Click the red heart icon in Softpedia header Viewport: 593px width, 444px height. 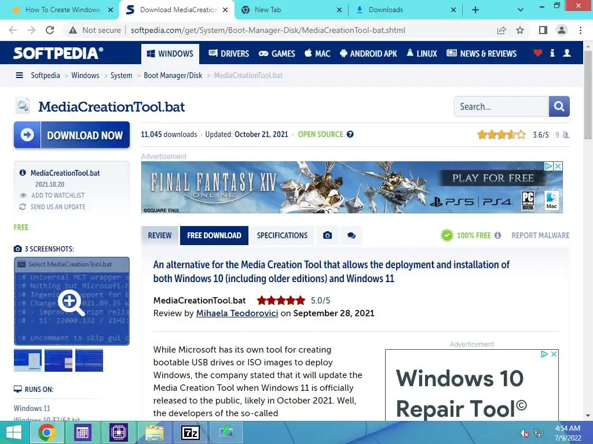click(x=537, y=53)
